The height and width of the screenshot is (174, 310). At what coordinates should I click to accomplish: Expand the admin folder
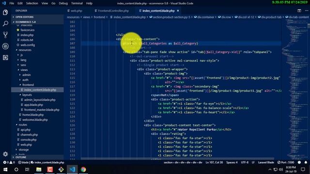tap(26, 75)
